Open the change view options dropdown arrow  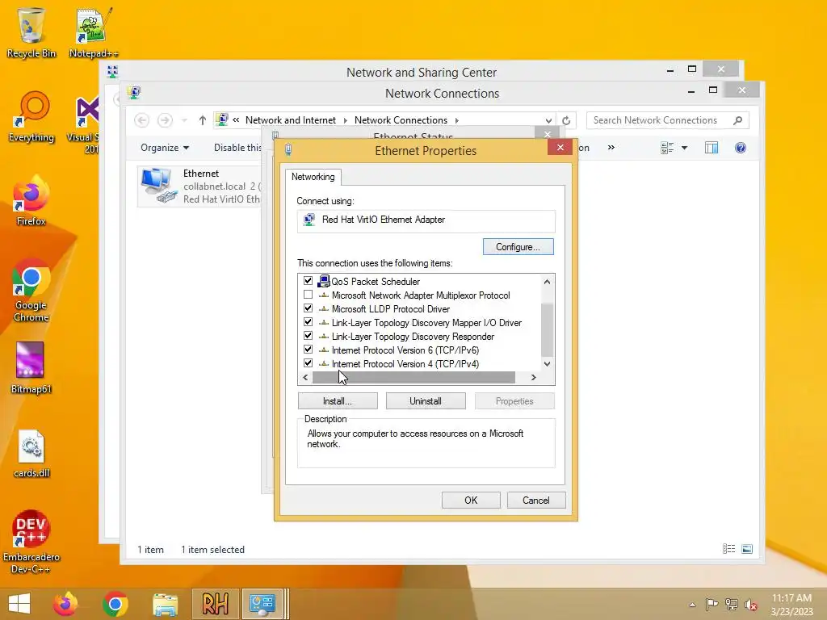click(x=685, y=149)
